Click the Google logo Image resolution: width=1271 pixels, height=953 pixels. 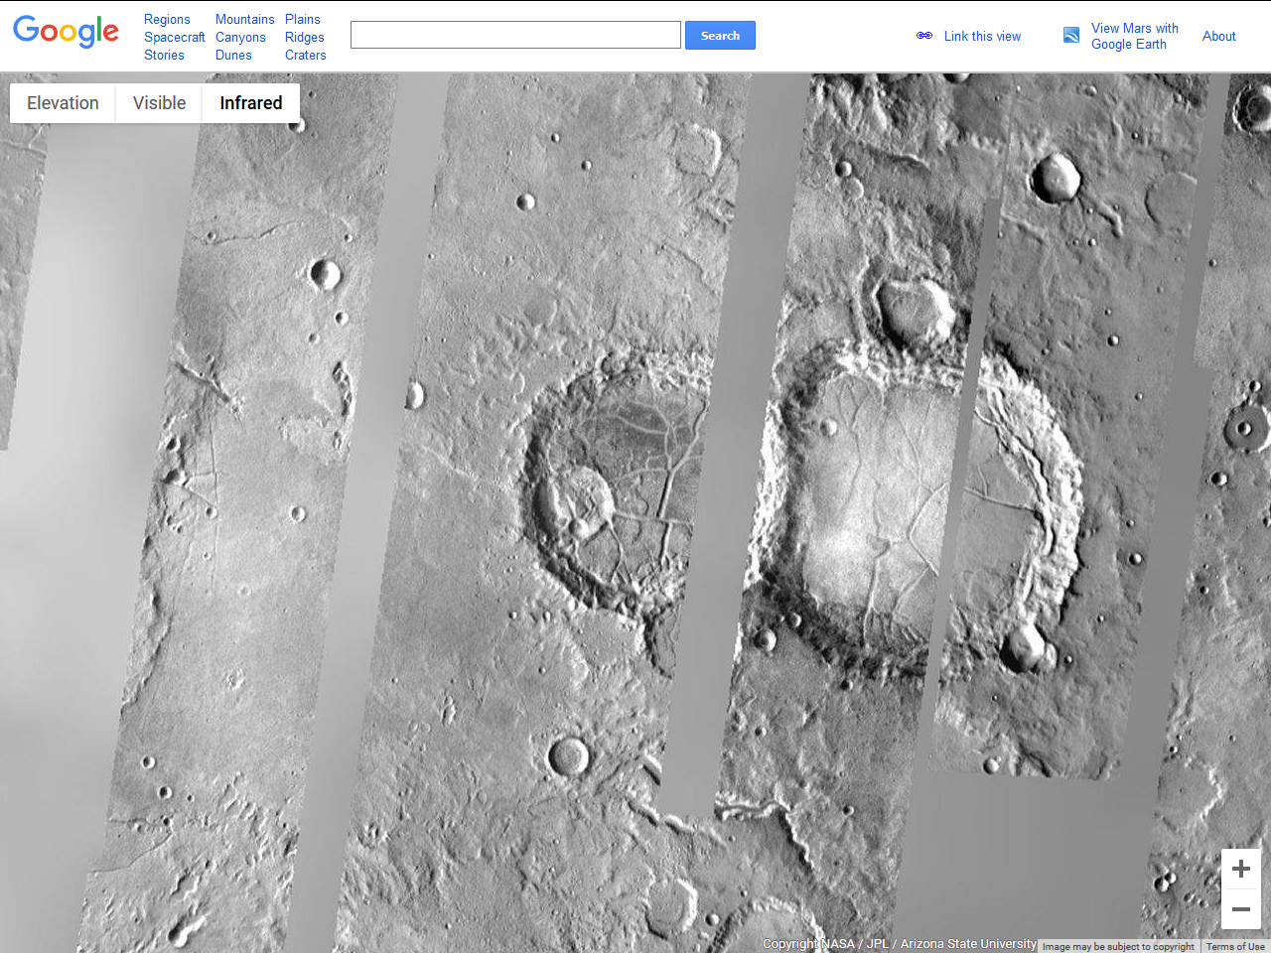(66, 31)
